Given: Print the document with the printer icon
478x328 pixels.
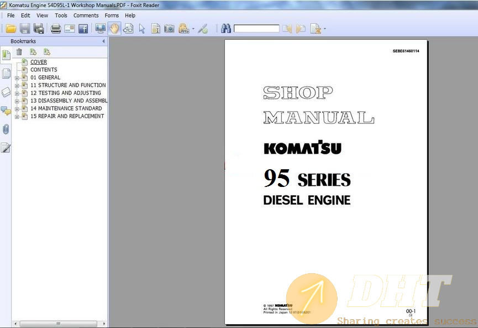Looking at the screenshot, I should [56, 29].
